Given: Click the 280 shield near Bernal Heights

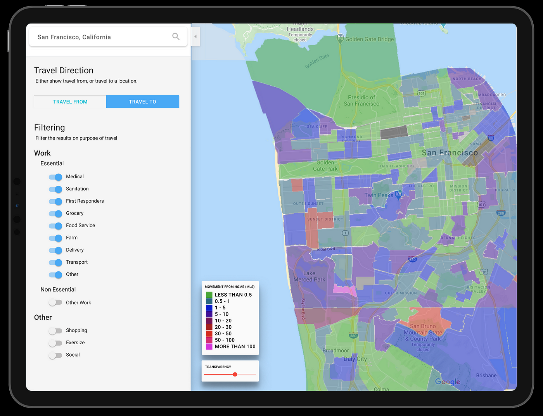Looking at the screenshot, I should [501, 213].
